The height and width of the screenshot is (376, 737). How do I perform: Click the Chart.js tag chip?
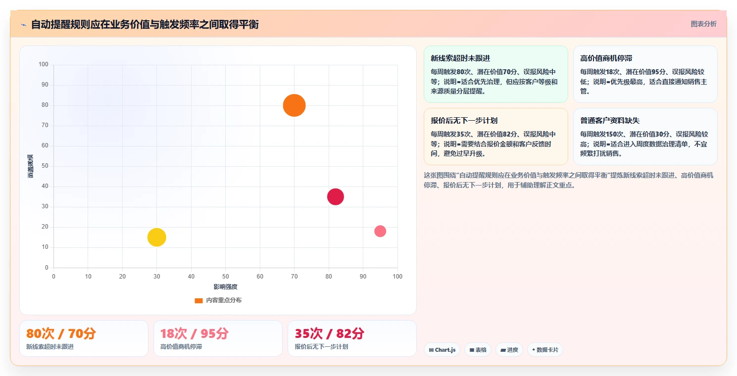442,350
